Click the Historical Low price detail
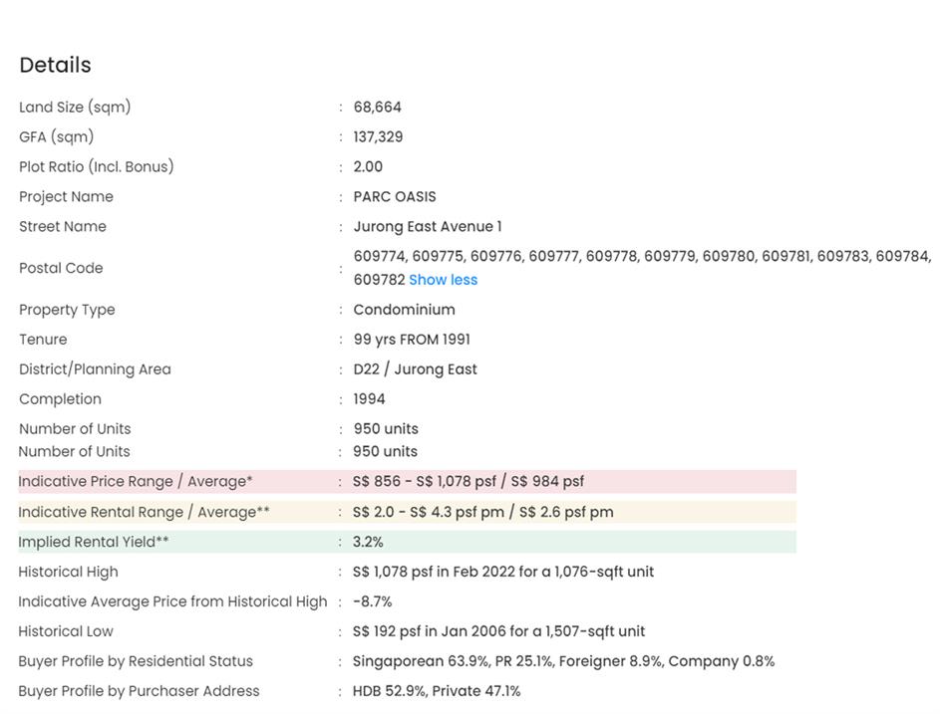940x714 pixels. 498,632
